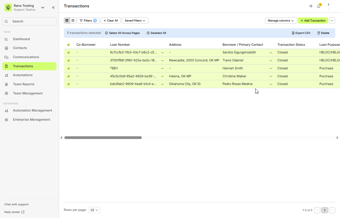Viewport: 340px width, 218px height.
Task: Click the horizontal table scrollbar
Action: pyautogui.click(x=103, y=137)
